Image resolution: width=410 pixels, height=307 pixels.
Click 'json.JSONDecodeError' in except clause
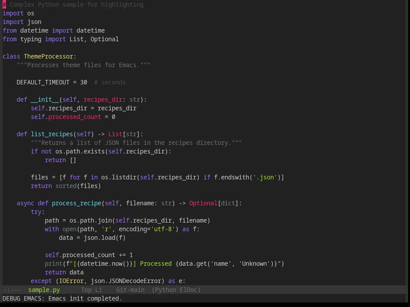click(126, 281)
